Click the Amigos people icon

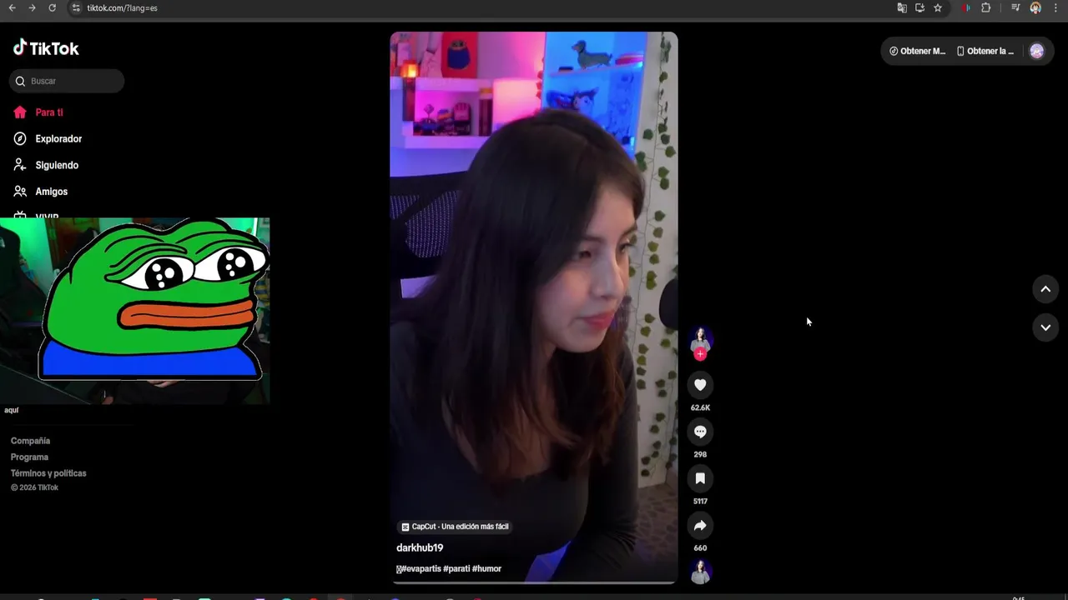20,192
